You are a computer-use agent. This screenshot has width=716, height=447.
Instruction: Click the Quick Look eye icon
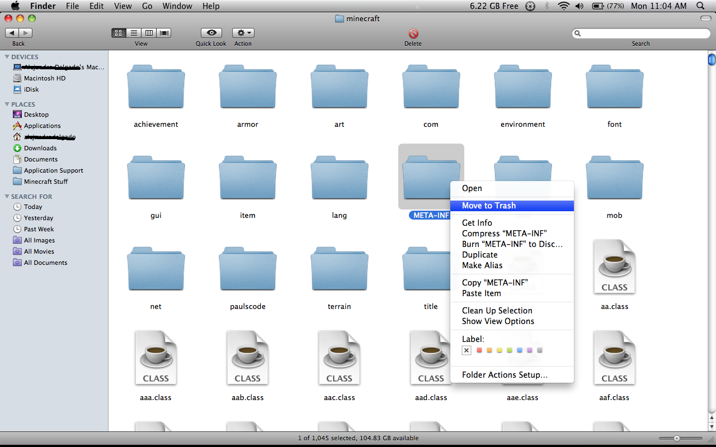(x=211, y=33)
